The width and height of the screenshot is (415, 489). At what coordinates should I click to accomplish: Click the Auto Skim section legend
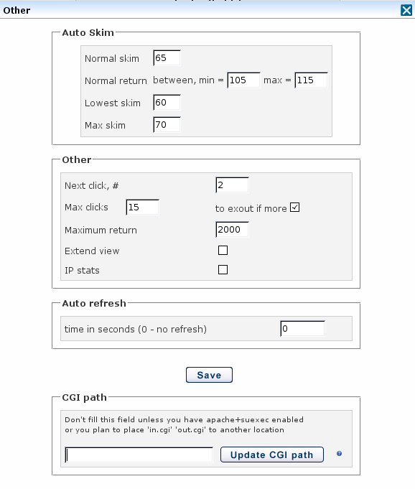[88, 32]
